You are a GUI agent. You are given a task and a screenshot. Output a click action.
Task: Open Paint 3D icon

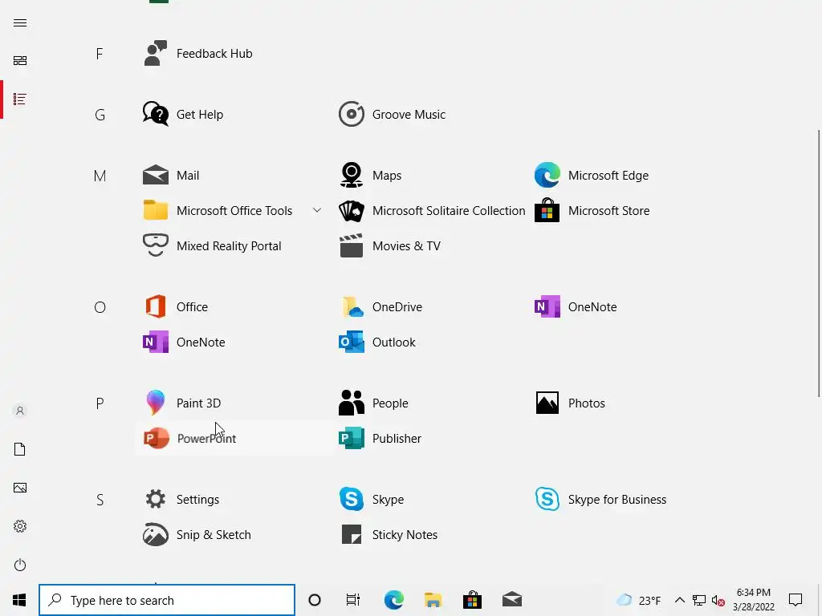155,403
